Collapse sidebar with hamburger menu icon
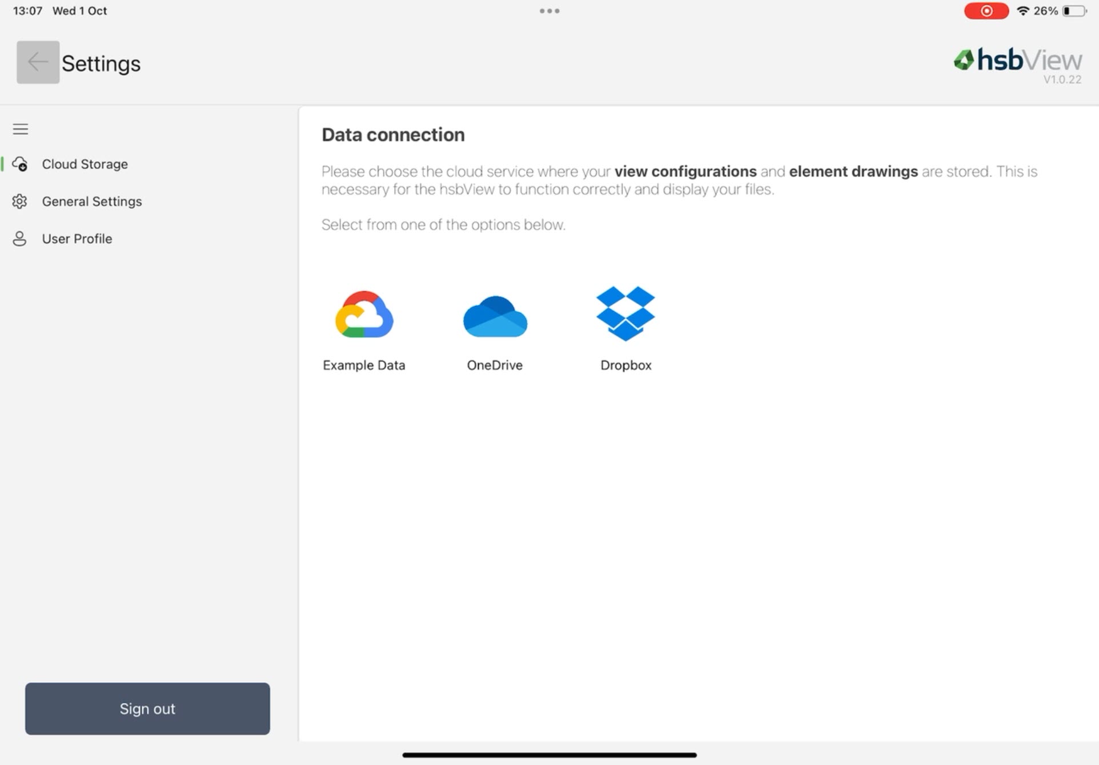Viewport: 1099px width, 765px height. click(x=21, y=129)
